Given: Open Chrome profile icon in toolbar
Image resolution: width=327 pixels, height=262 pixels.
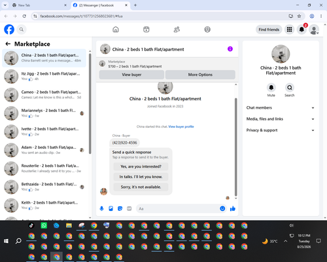Looking at the screenshot, I should (x=312, y=16).
